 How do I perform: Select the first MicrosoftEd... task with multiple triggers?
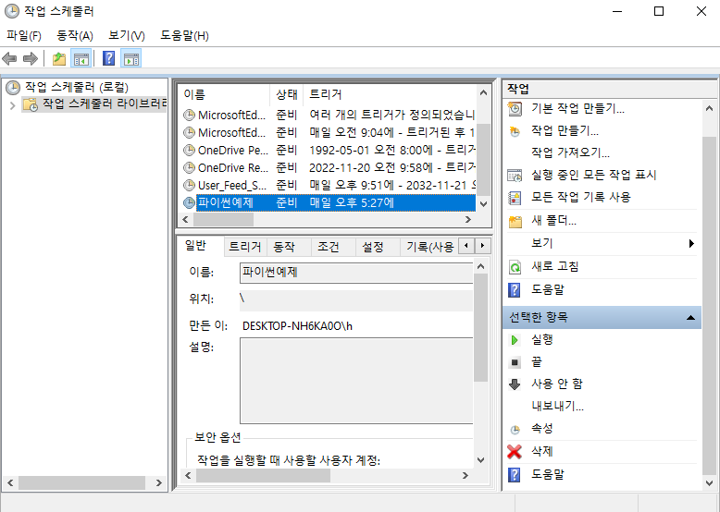(x=329, y=115)
